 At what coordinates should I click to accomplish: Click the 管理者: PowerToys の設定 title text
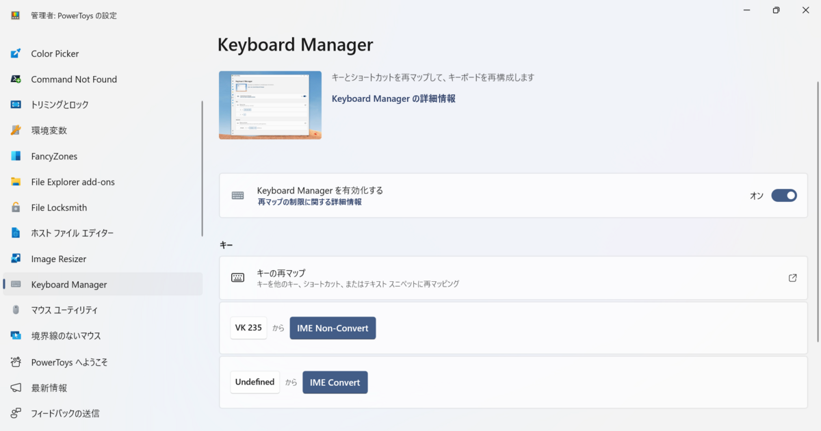74,15
